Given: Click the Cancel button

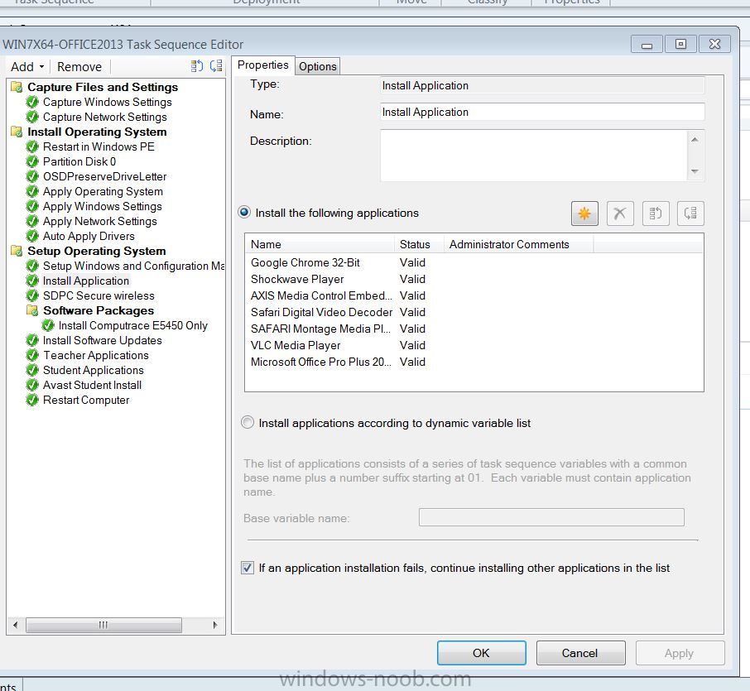Looking at the screenshot, I should tap(580, 653).
